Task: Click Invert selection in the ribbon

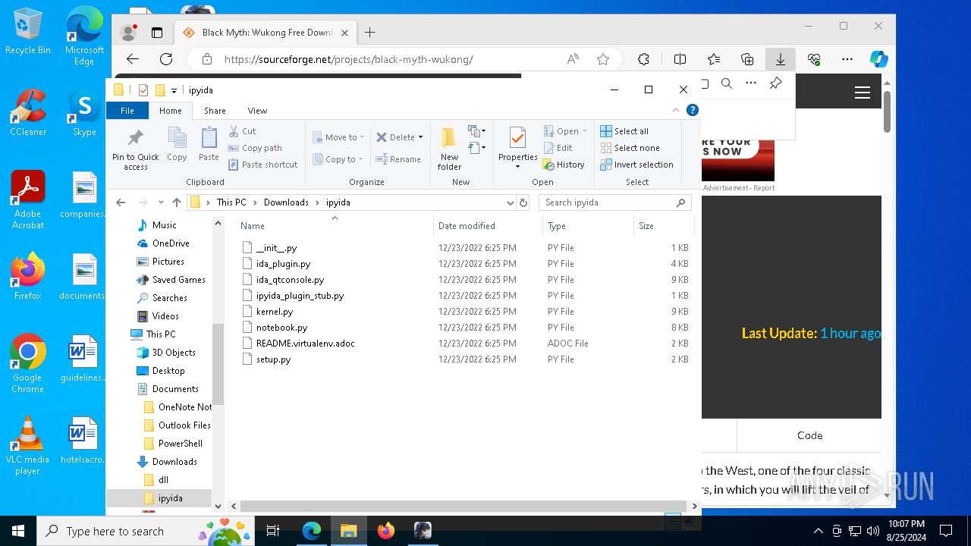Action: (636, 165)
